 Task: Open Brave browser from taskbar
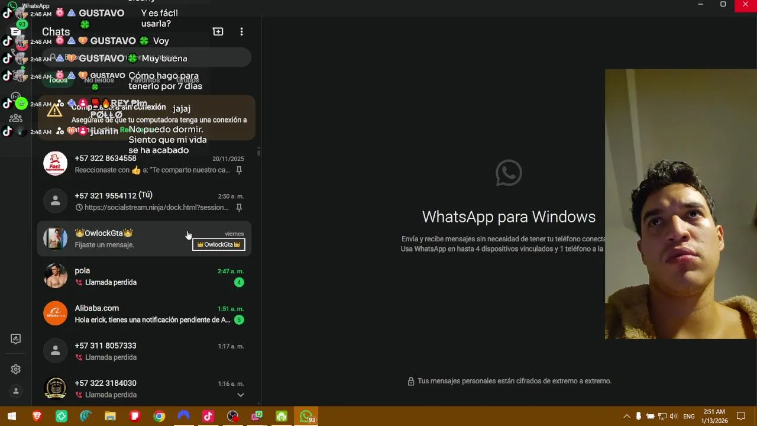37,417
